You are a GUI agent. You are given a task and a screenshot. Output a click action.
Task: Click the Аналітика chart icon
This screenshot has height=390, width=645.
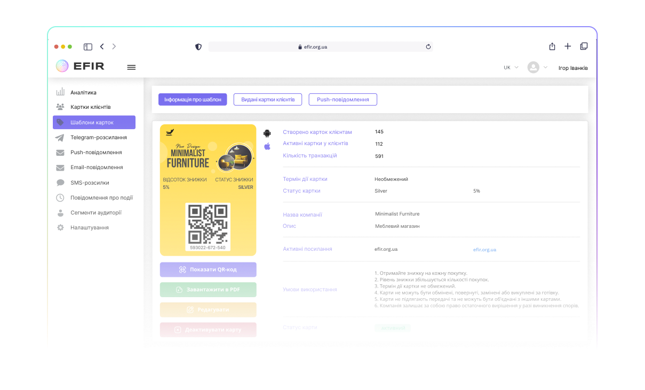click(60, 92)
